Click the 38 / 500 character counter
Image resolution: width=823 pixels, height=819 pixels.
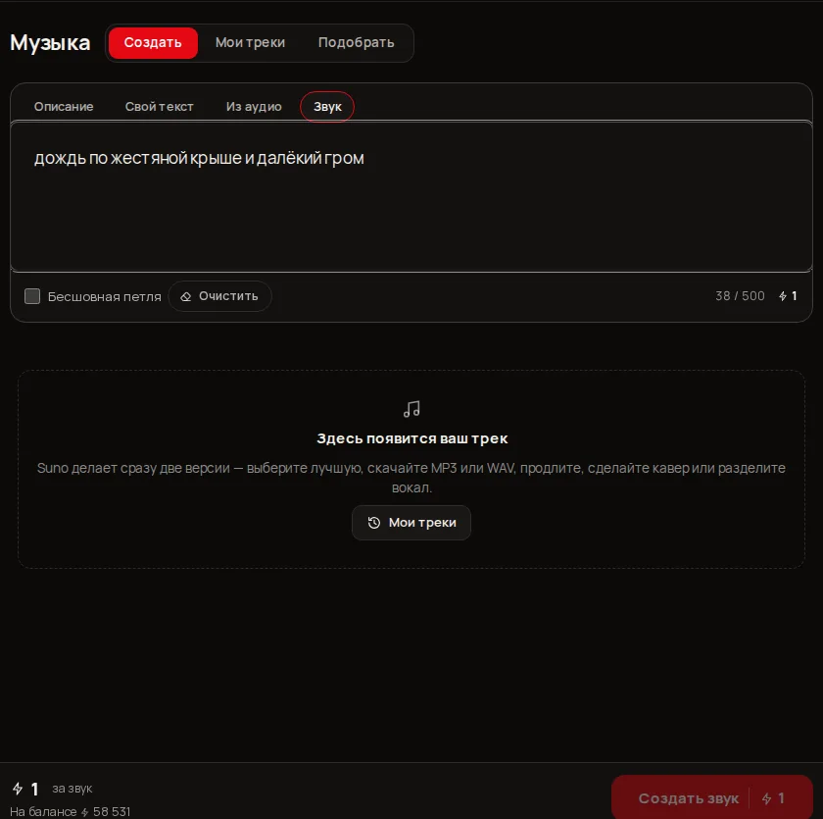[740, 296]
